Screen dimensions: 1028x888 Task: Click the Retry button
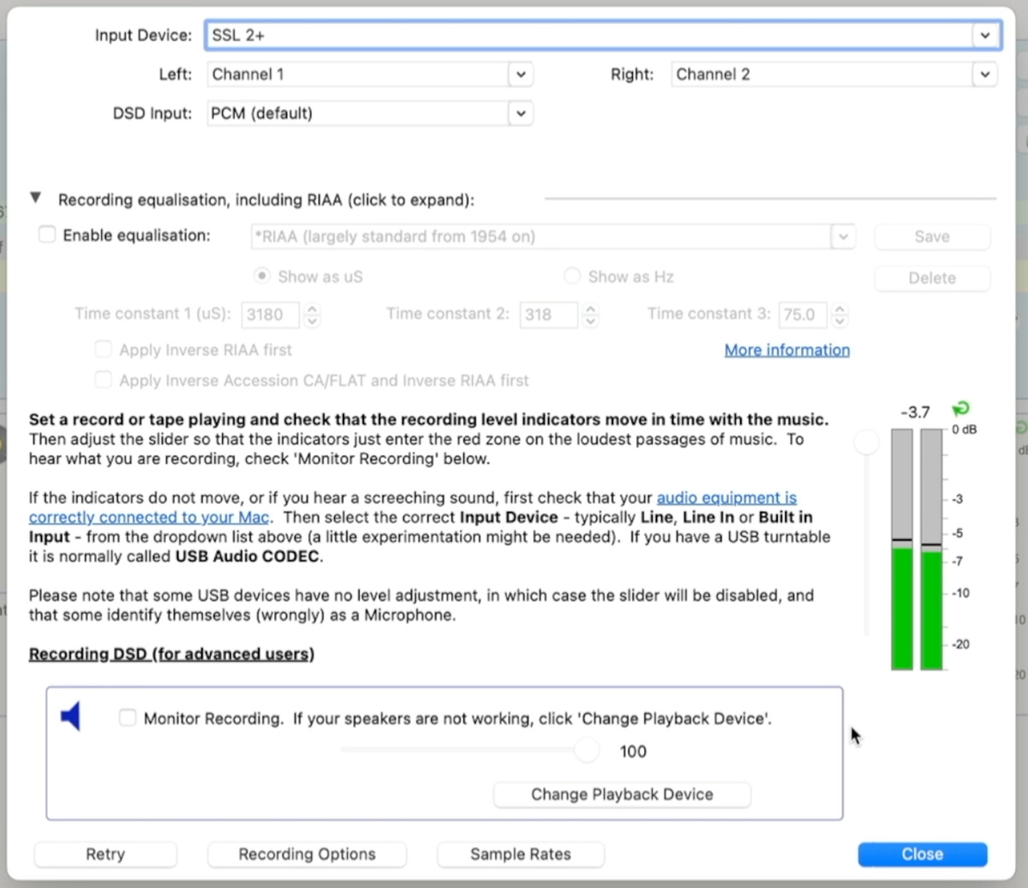tap(105, 854)
